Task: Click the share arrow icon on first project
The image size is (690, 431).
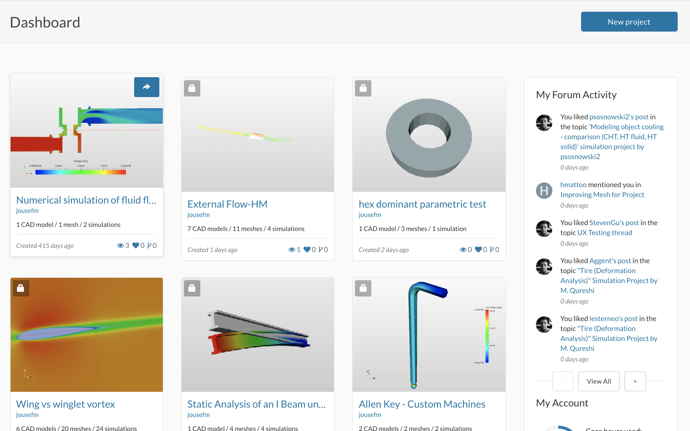Action: pyautogui.click(x=146, y=87)
